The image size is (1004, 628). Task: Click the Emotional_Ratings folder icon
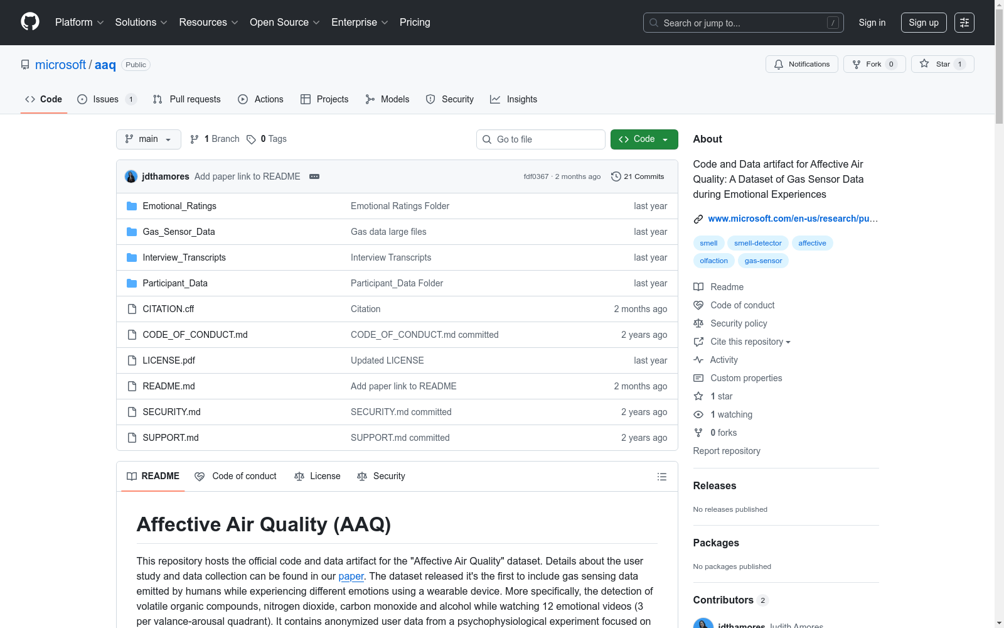pos(132,206)
